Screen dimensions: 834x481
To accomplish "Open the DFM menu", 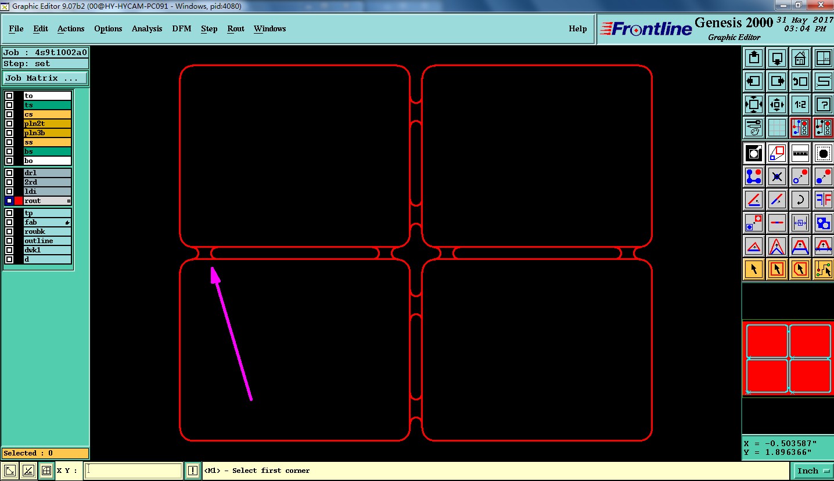I will click(x=181, y=28).
